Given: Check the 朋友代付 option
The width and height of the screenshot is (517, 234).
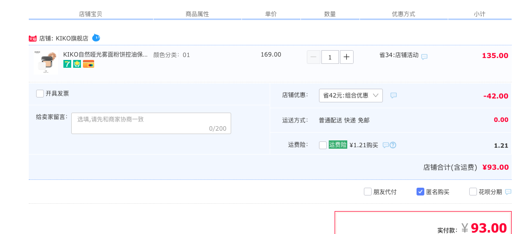Looking at the screenshot, I should pos(368,192).
